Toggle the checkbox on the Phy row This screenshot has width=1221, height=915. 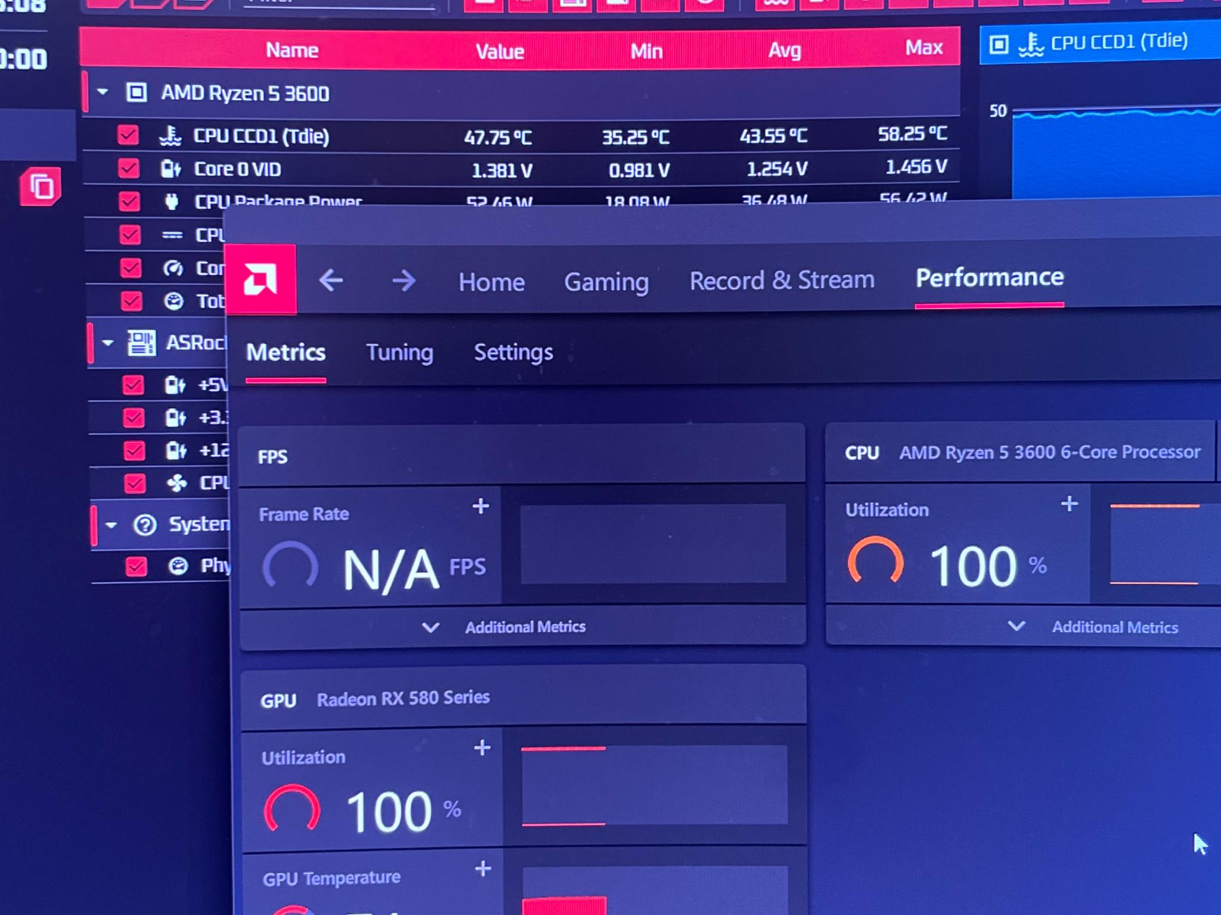136,566
